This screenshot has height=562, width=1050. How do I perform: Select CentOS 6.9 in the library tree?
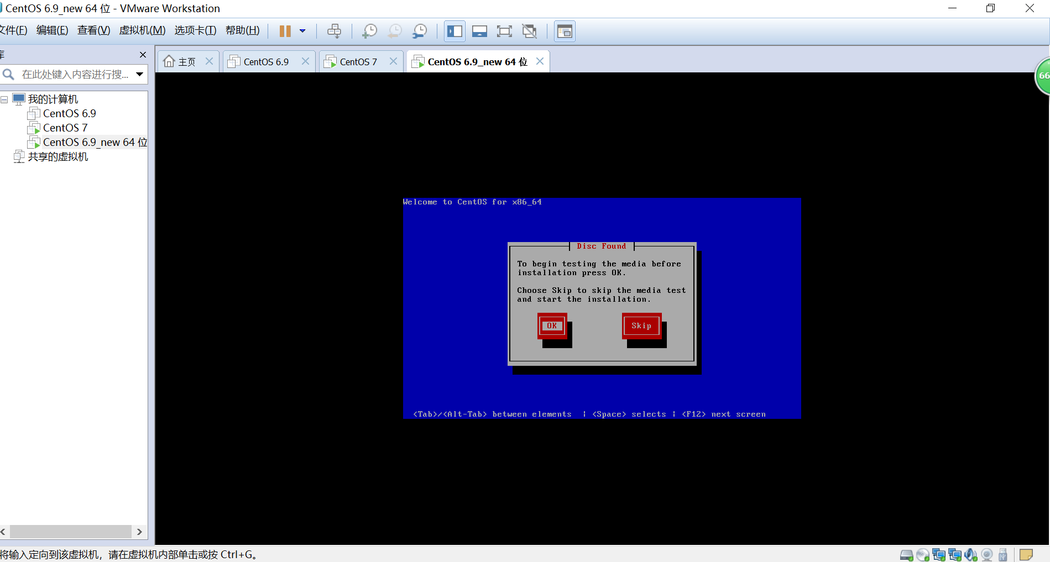click(69, 114)
